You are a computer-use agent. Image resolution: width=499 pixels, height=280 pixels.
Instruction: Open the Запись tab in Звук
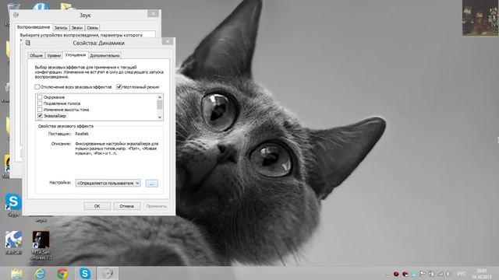[61, 28]
